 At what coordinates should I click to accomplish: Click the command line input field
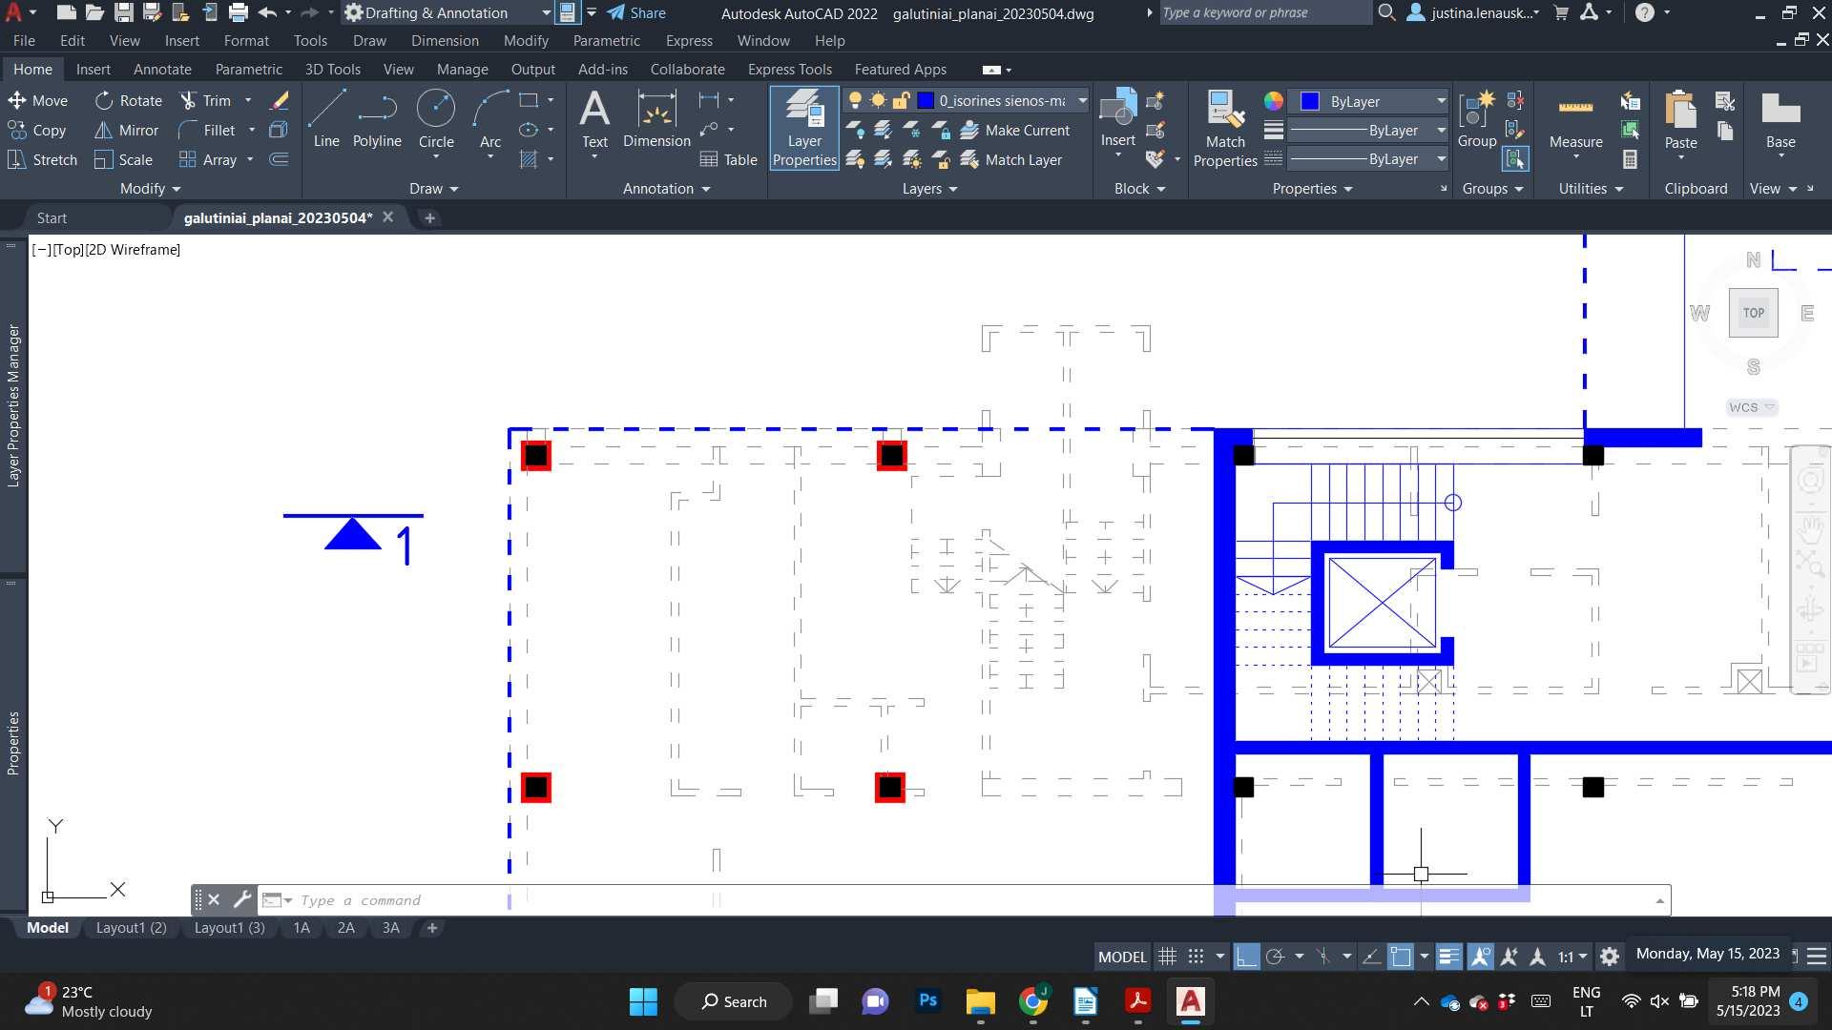[964, 900]
